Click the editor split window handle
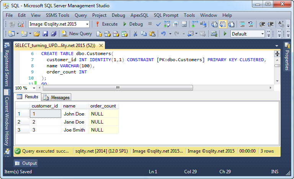This screenshot has height=179, width=294. pyautogui.click(x=277, y=54)
